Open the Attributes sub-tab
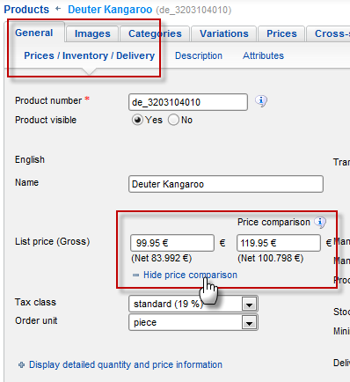The image size is (350, 382). (263, 55)
